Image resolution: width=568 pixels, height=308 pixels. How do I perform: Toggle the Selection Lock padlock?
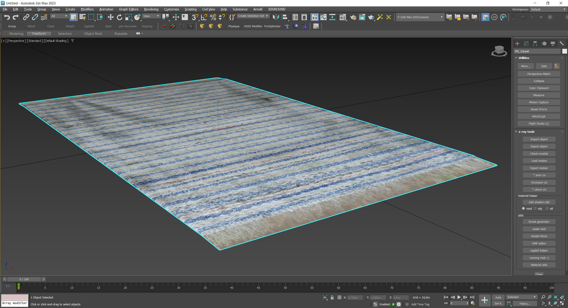click(x=332, y=297)
